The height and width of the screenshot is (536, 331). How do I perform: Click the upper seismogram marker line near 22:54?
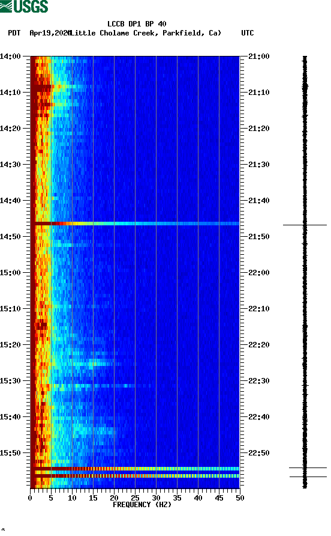[x=308, y=467]
